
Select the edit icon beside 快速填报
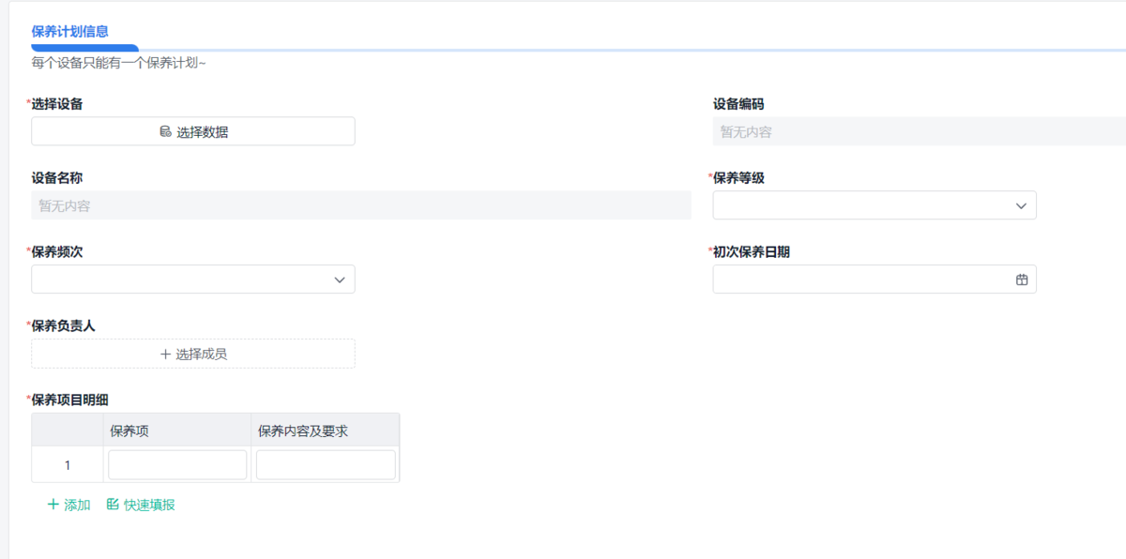pos(113,505)
